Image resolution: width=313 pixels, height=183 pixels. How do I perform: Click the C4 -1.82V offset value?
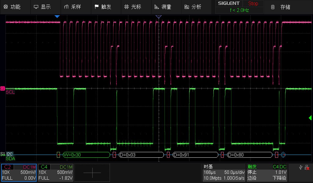(66, 178)
